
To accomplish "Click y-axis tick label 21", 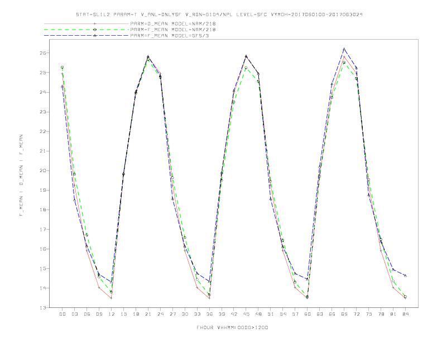I will tap(43, 151).
